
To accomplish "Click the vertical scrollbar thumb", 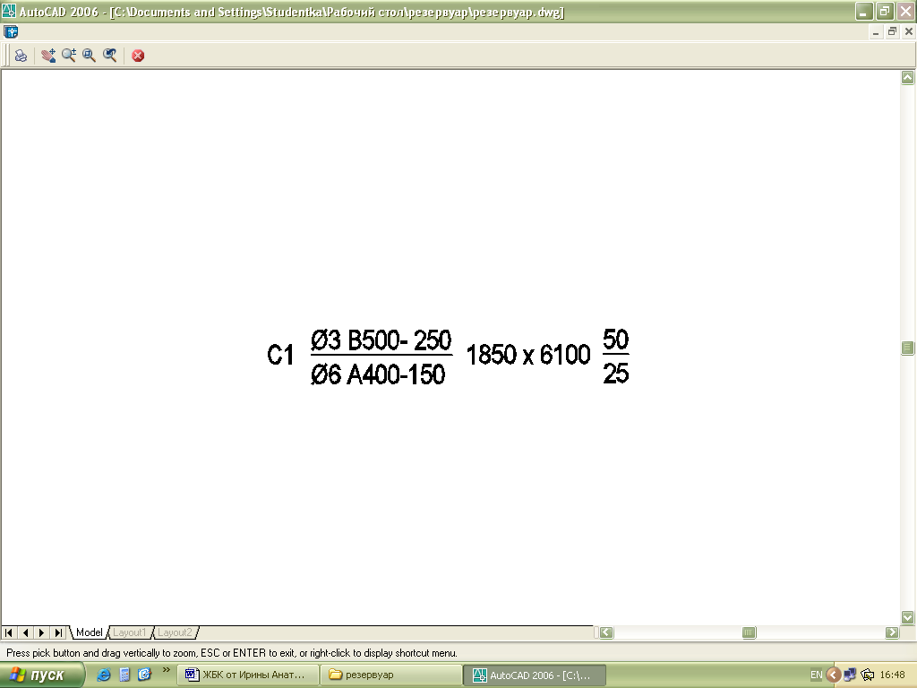I will (908, 348).
